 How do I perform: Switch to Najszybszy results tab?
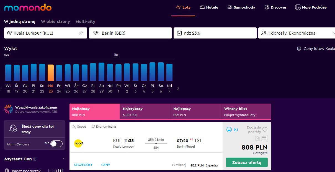click(x=145, y=112)
